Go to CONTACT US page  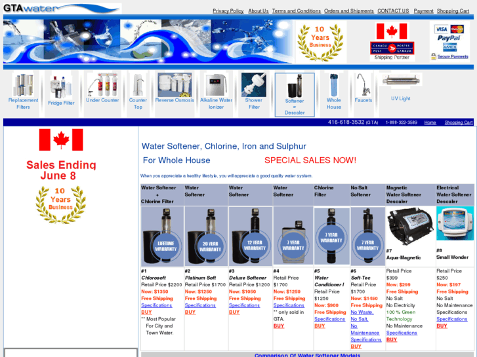point(393,10)
